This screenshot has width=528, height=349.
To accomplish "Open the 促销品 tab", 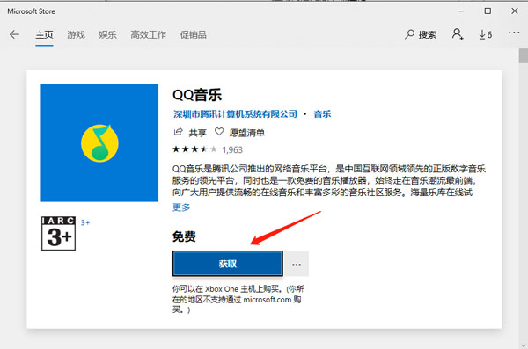I will pyautogui.click(x=193, y=34).
